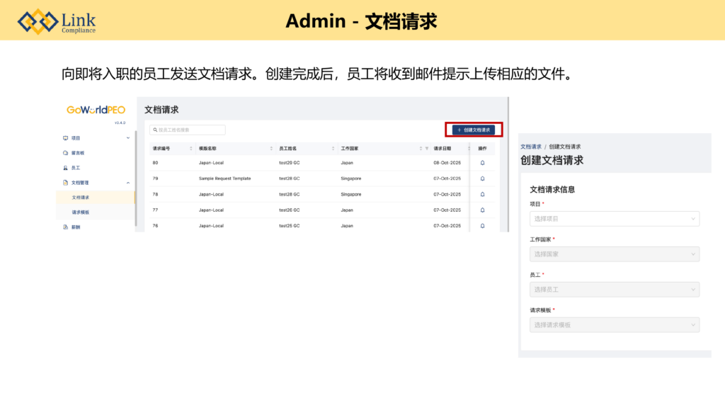
Task: Click the sort arrows in 请求编号 column header
Action: coord(191,149)
